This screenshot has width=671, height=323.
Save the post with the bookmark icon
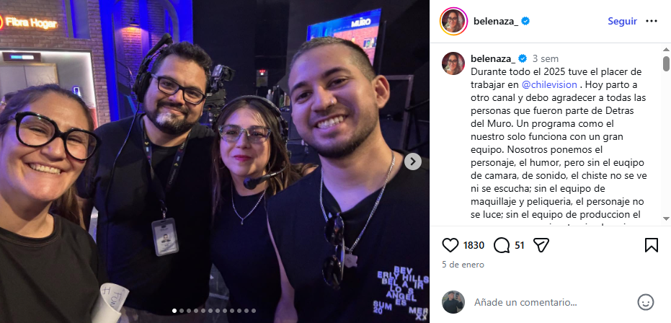[651, 245]
